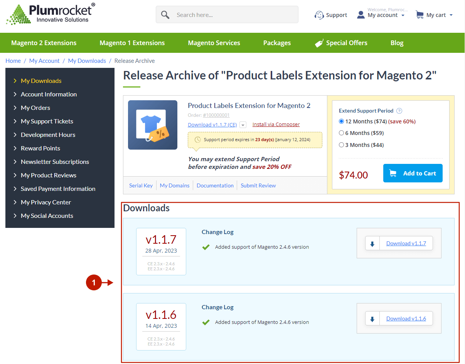Click the My cart text label
The image size is (465, 364).
click(x=436, y=15)
